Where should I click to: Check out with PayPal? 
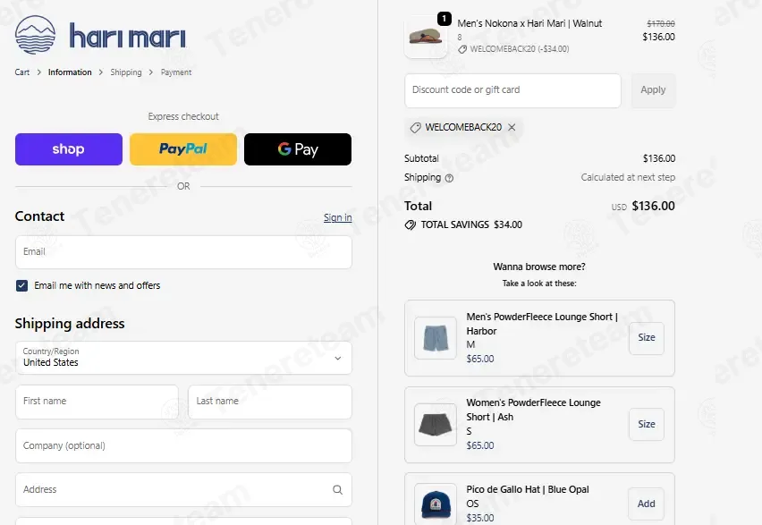pyautogui.click(x=183, y=149)
